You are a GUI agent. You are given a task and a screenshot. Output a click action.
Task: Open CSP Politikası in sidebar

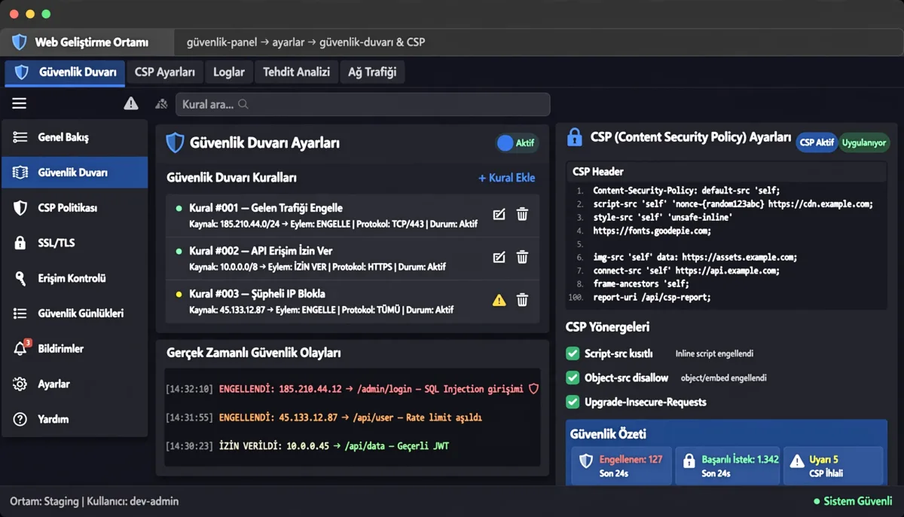[x=75, y=207]
